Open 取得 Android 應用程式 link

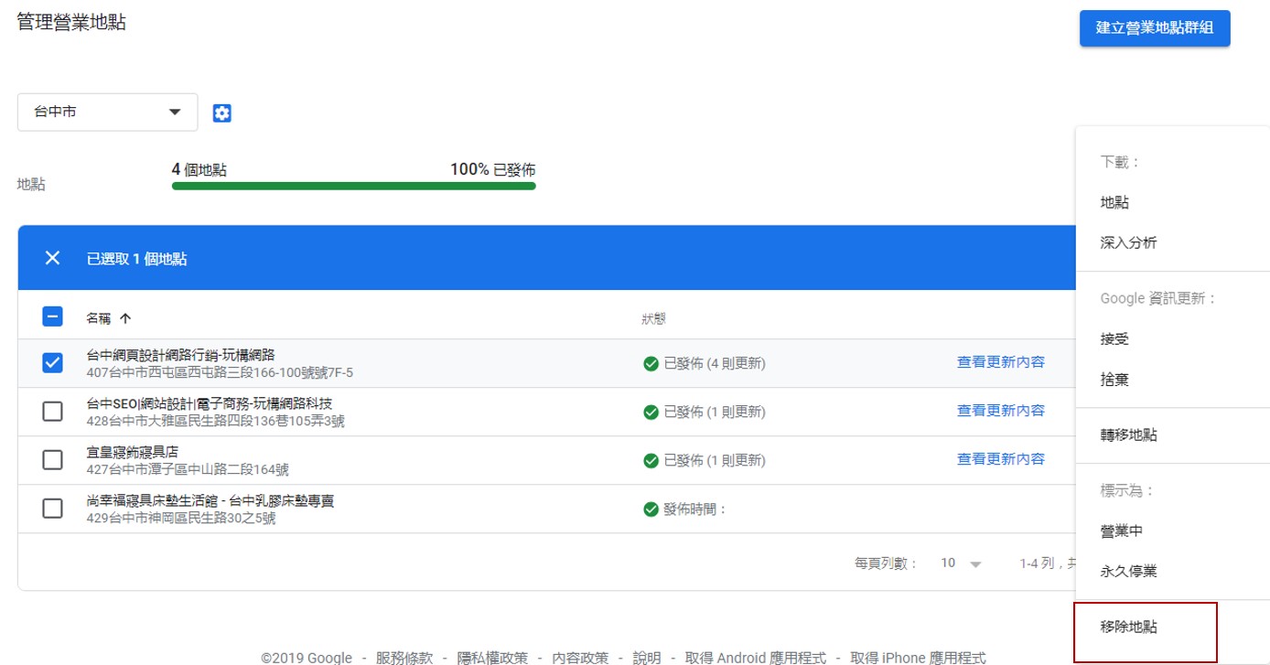(755, 658)
